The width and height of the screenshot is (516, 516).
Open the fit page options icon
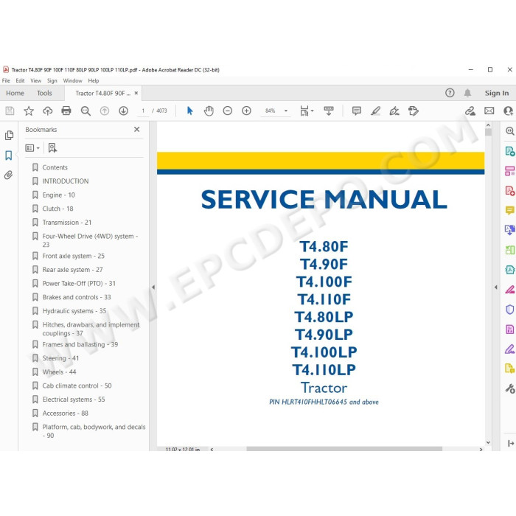(x=304, y=111)
